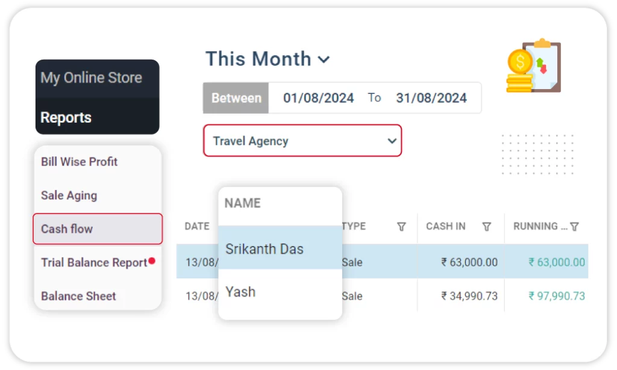Open Sale Aging report
617x370 pixels.
[69, 196]
